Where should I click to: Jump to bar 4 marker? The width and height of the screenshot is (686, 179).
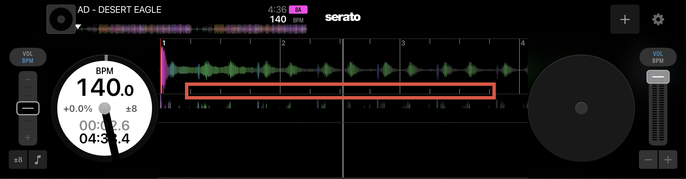[x=523, y=43]
